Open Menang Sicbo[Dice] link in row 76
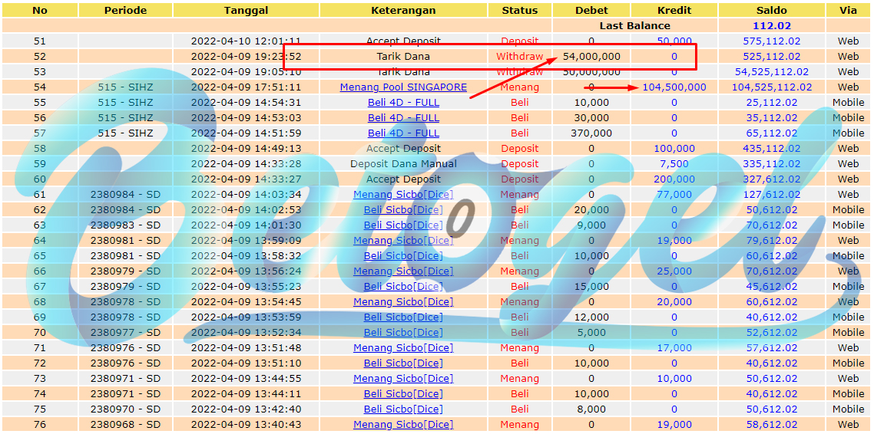The height and width of the screenshot is (434, 874). [403, 424]
